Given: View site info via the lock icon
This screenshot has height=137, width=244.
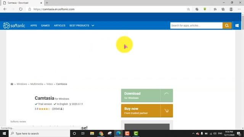Looking at the screenshot, I should 30,9.
